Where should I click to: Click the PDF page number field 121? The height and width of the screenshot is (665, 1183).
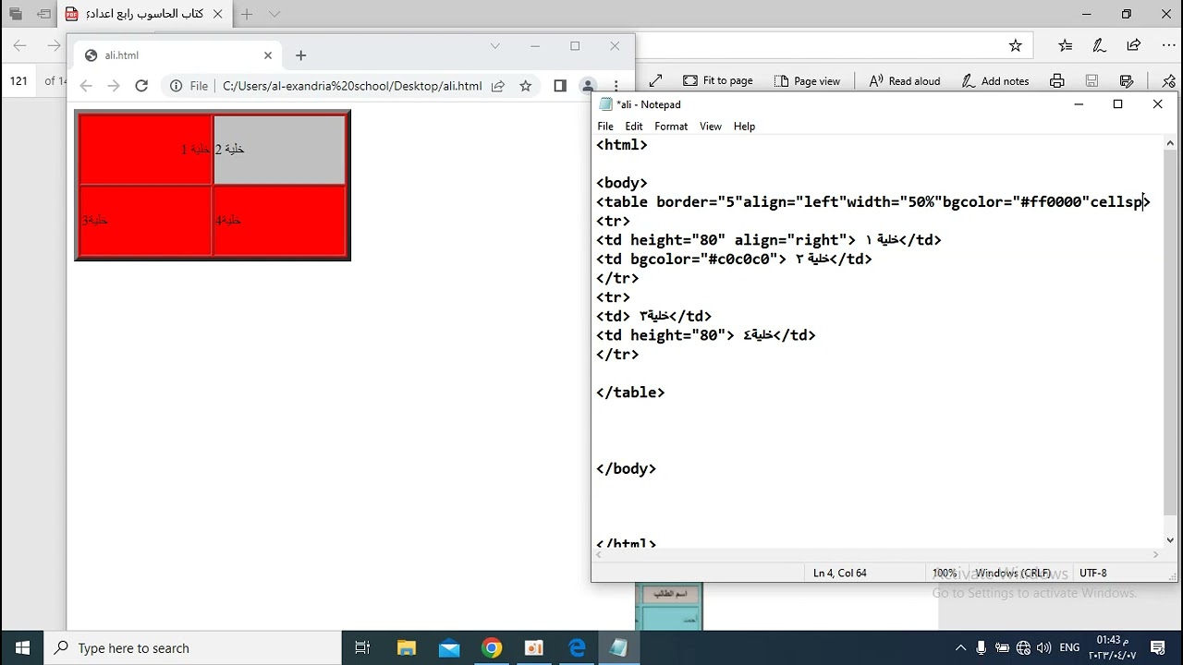point(18,81)
